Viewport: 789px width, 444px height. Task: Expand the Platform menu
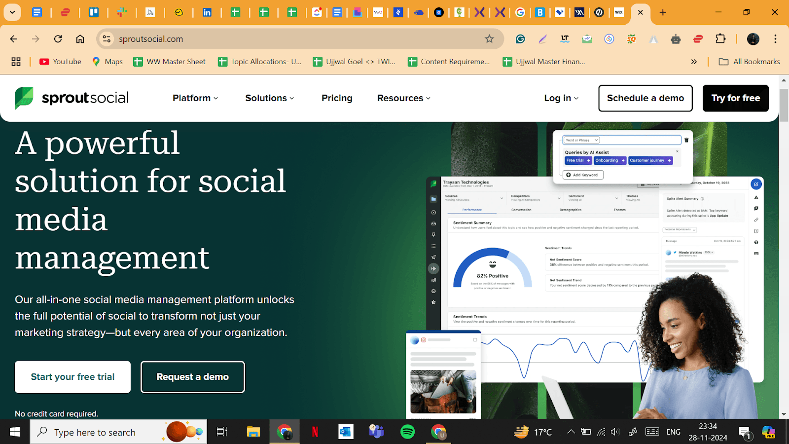coord(195,98)
